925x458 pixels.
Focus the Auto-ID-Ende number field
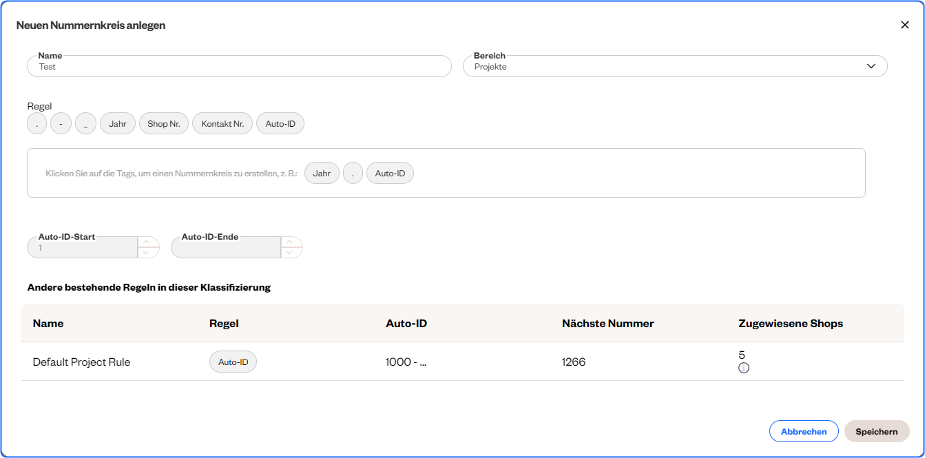225,248
